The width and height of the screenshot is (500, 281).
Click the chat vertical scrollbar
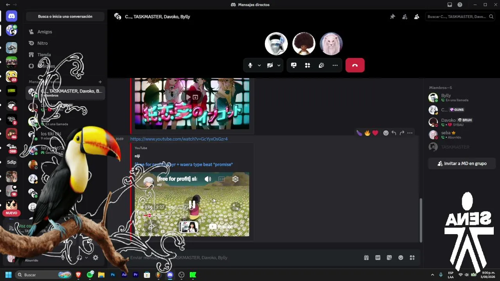click(421, 221)
